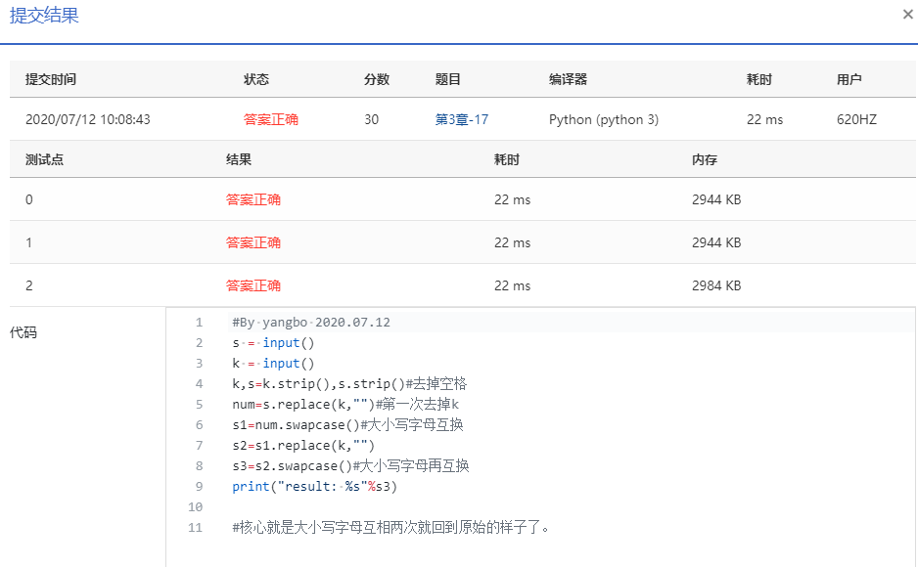Click 答案正确 result for test point 1
Viewport: 918px width, 567px height.
pyautogui.click(x=253, y=242)
